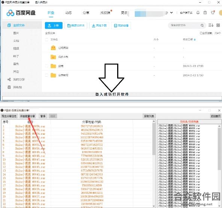Switch to grid view icon
222x208 pixels.
218,25
